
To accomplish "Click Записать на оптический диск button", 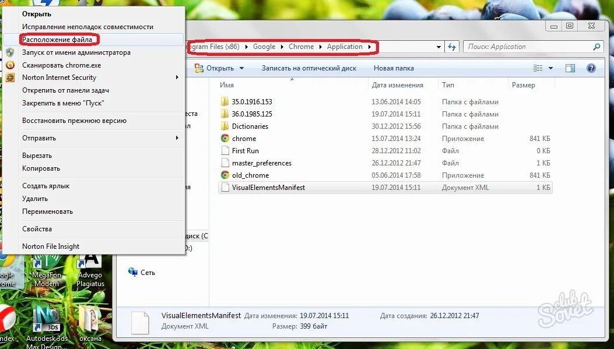I will coord(309,68).
